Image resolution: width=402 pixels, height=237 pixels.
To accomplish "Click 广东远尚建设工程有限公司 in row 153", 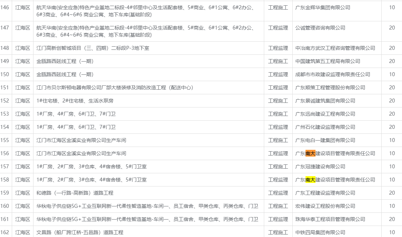I will [x=325, y=114].
